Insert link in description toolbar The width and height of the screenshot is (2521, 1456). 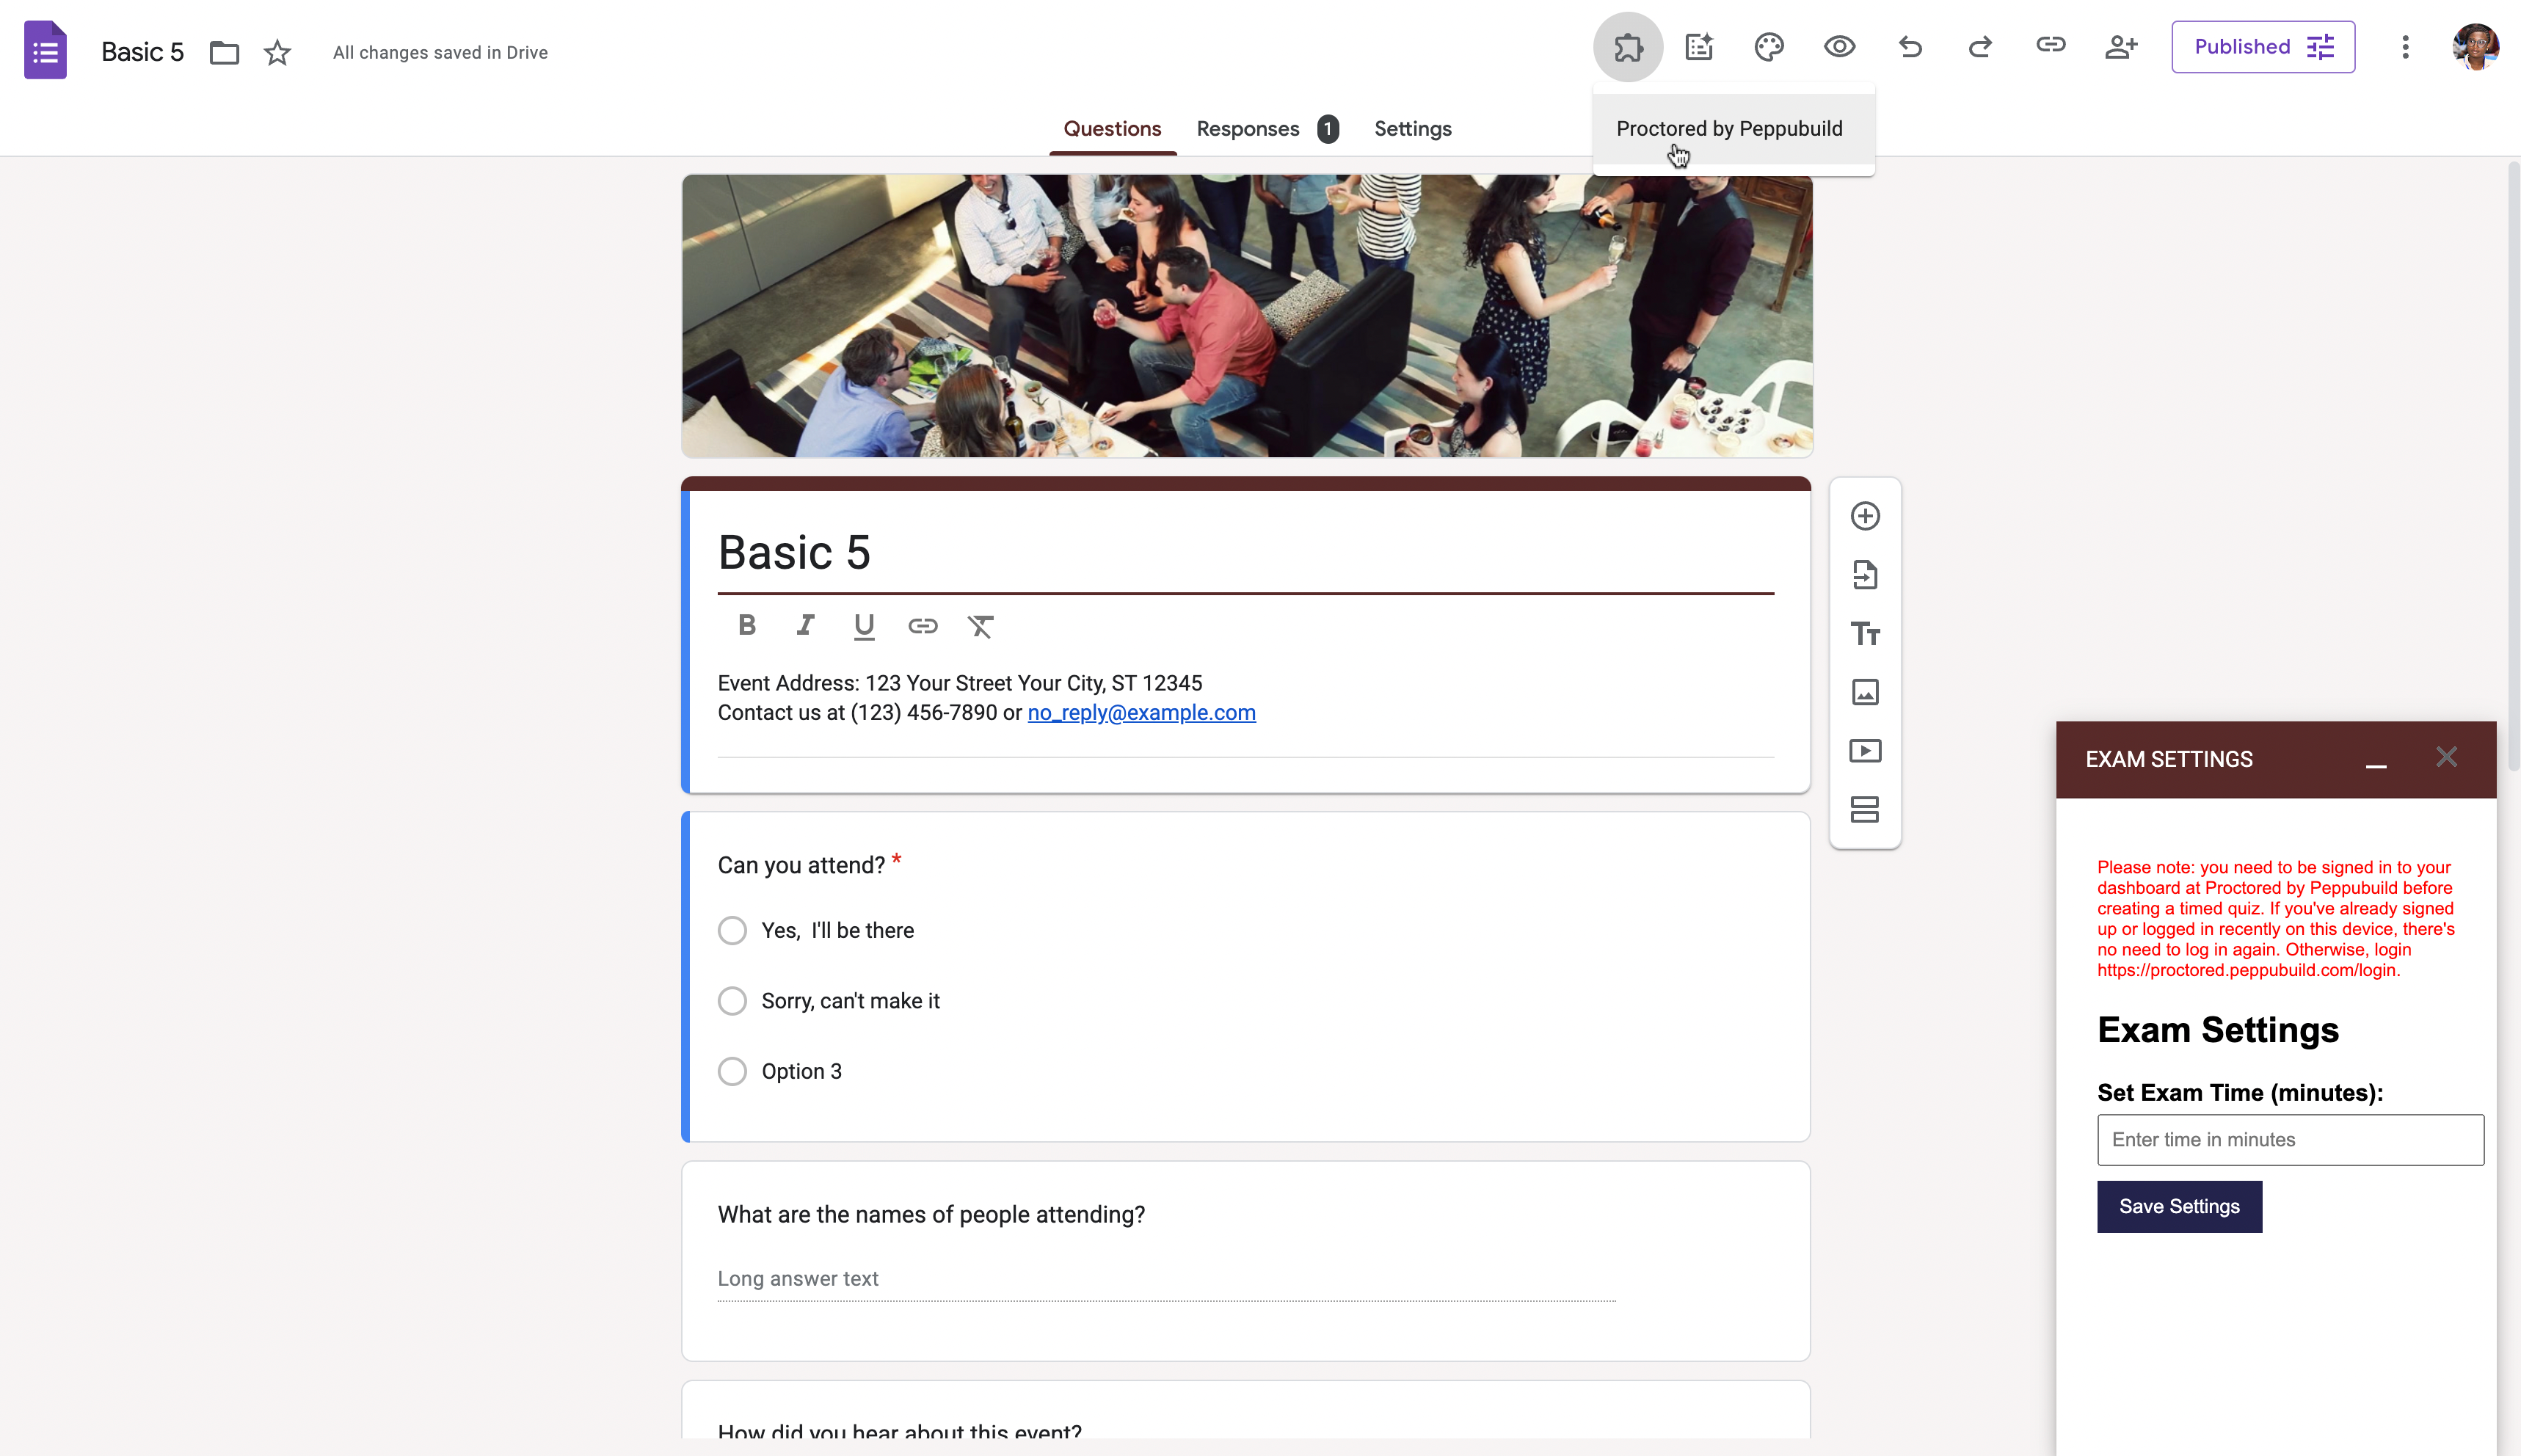click(922, 626)
